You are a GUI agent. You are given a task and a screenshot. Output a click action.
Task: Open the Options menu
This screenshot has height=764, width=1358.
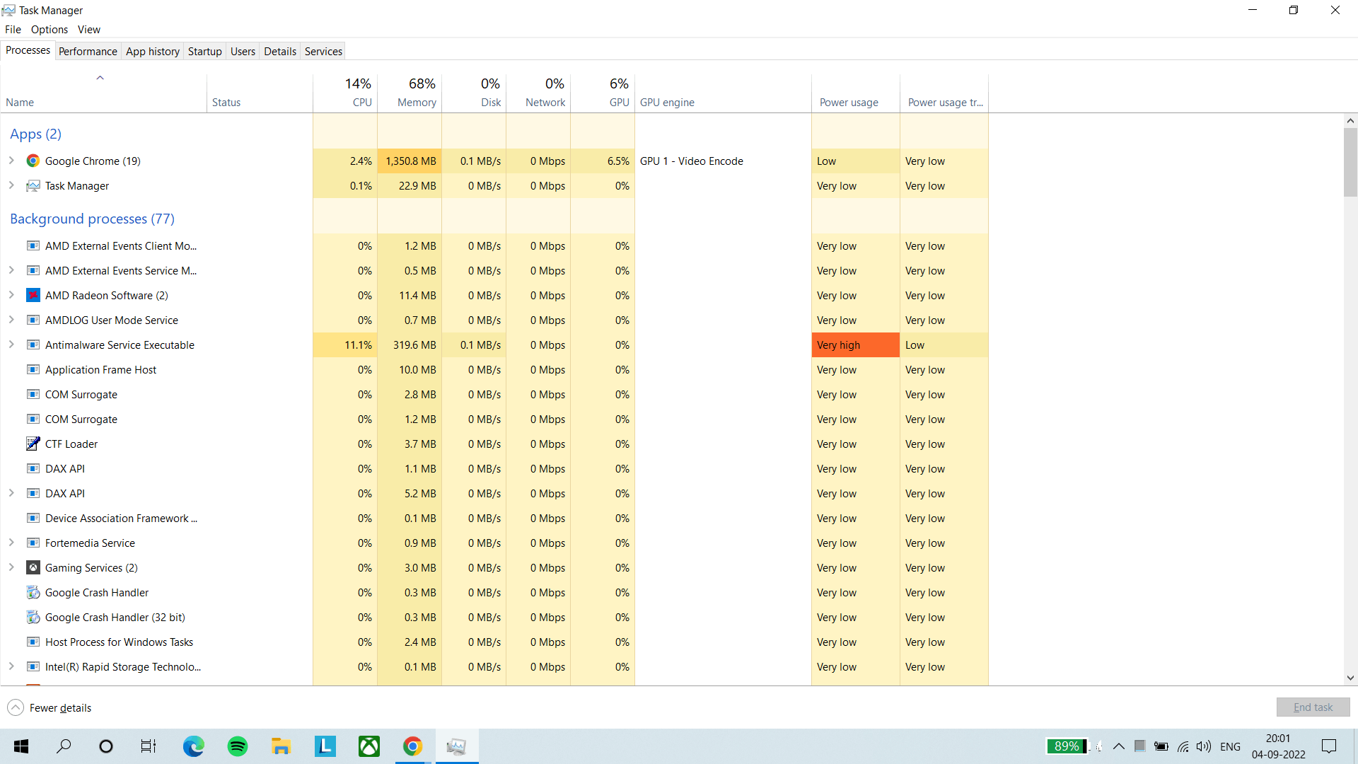[49, 30]
